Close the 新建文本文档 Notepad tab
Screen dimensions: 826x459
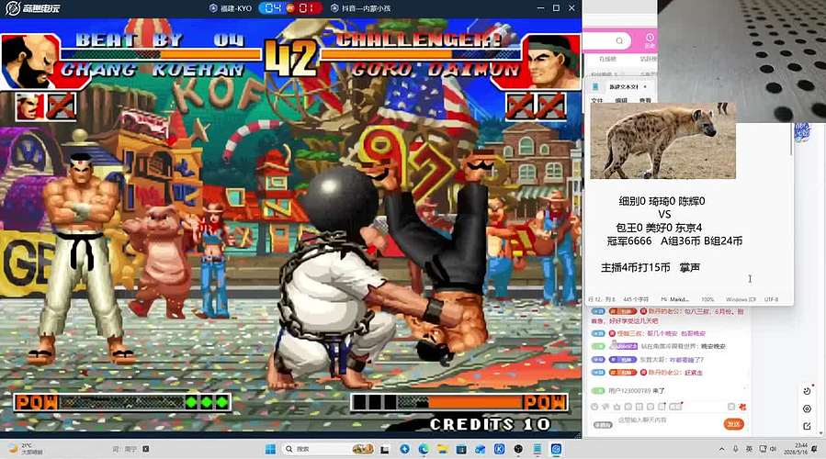tap(646, 86)
